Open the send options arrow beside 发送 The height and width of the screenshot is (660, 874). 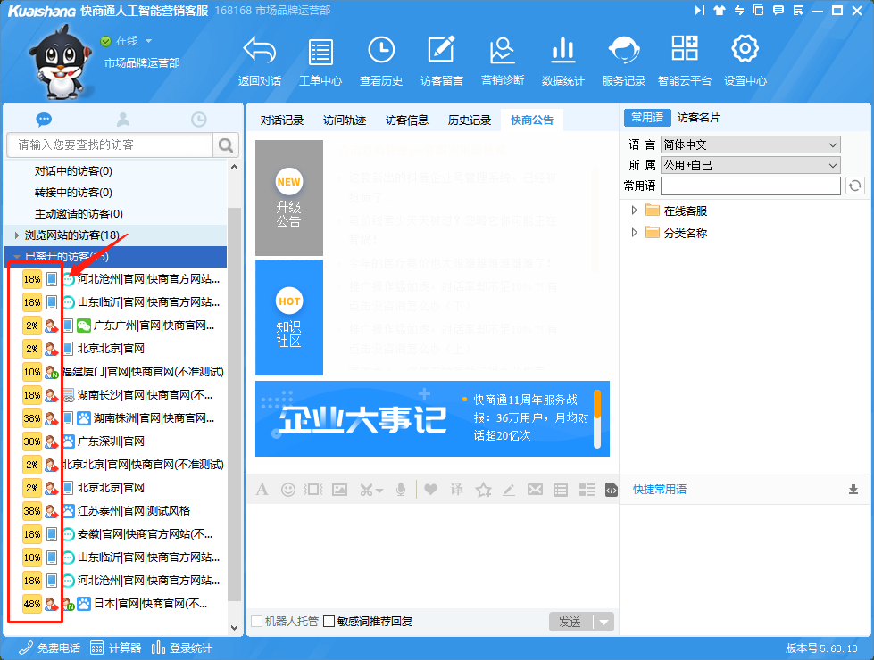tap(604, 623)
